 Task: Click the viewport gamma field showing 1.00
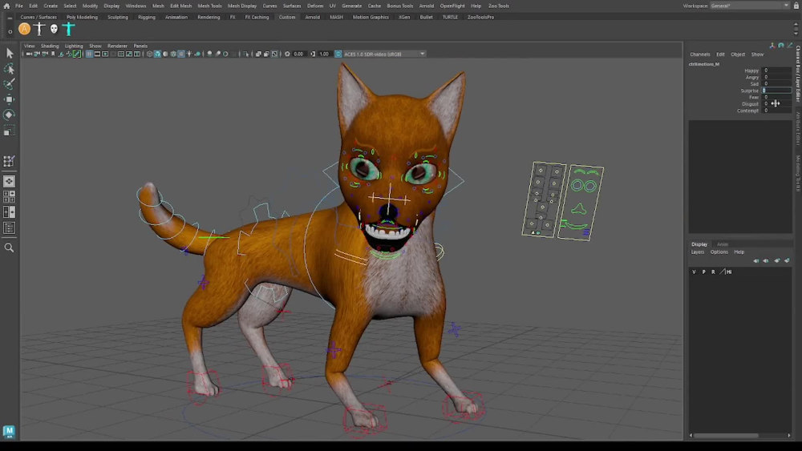coord(324,54)
